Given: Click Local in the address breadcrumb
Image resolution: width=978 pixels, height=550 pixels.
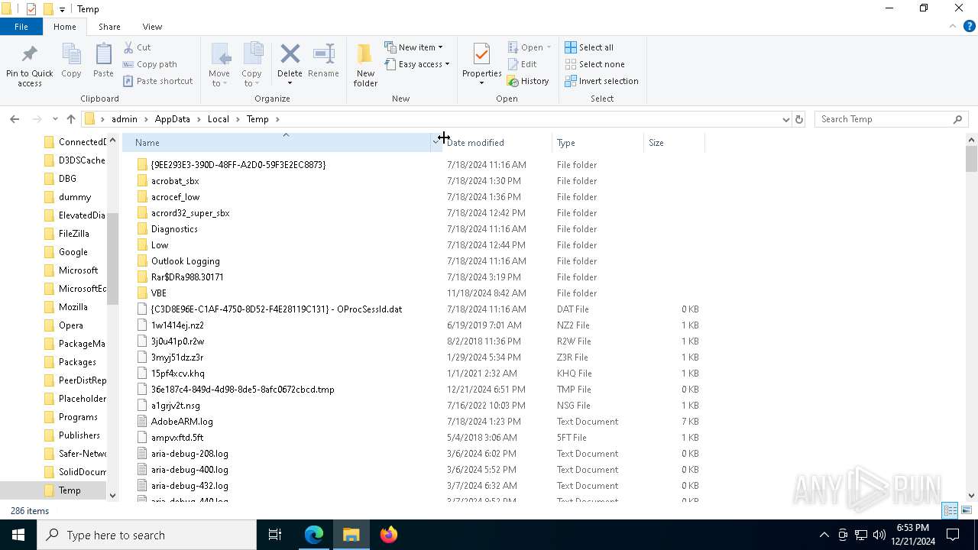Looking at the screenshot, I should point(218,119).
